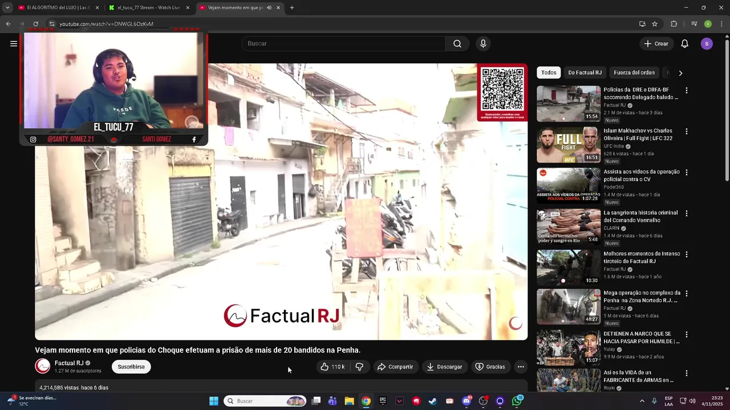Open YouTube notifications bell
730x410 pixels.
(685, 44)
